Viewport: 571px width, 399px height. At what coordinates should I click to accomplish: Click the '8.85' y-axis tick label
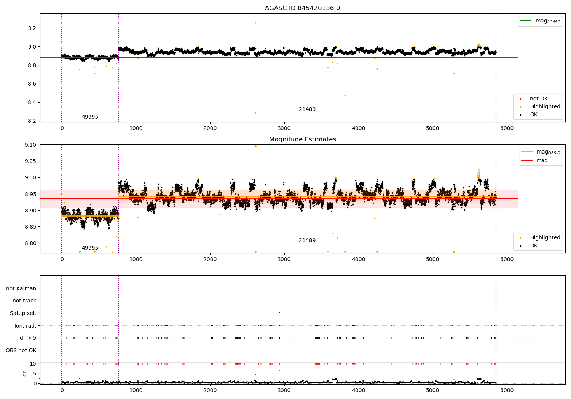tap(30, 227)
